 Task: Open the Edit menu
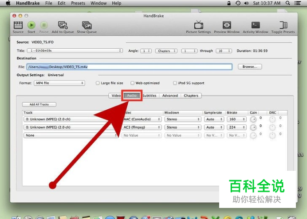[62, 3]
